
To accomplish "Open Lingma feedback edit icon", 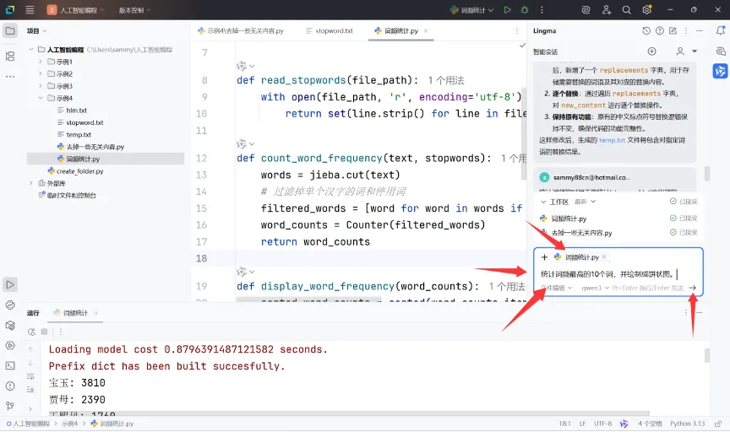I will coord(673,30).
